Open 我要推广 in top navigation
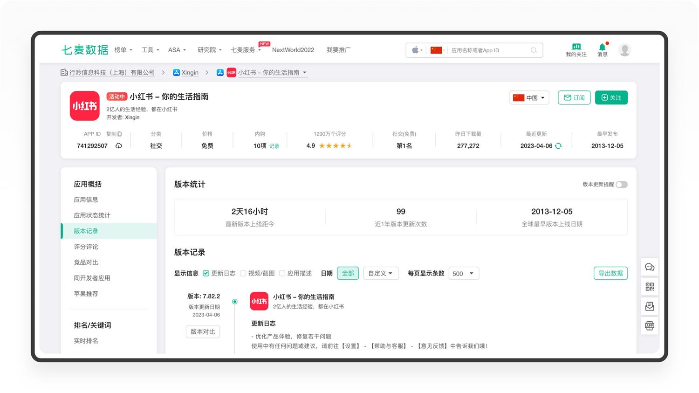Viewport: 699px width, 393px height. (x=339, y=50)
